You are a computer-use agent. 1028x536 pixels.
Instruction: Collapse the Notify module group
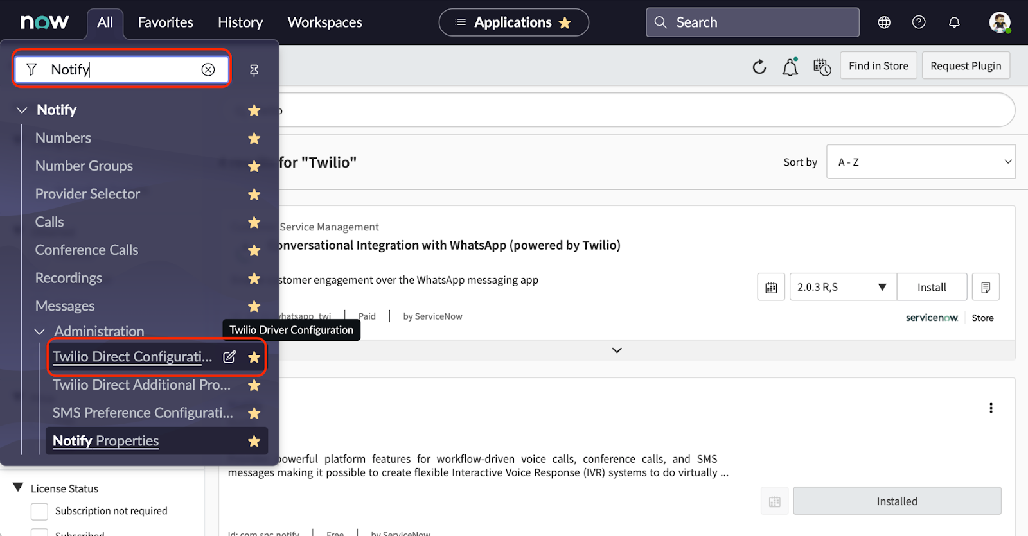(x=22, y=110)
